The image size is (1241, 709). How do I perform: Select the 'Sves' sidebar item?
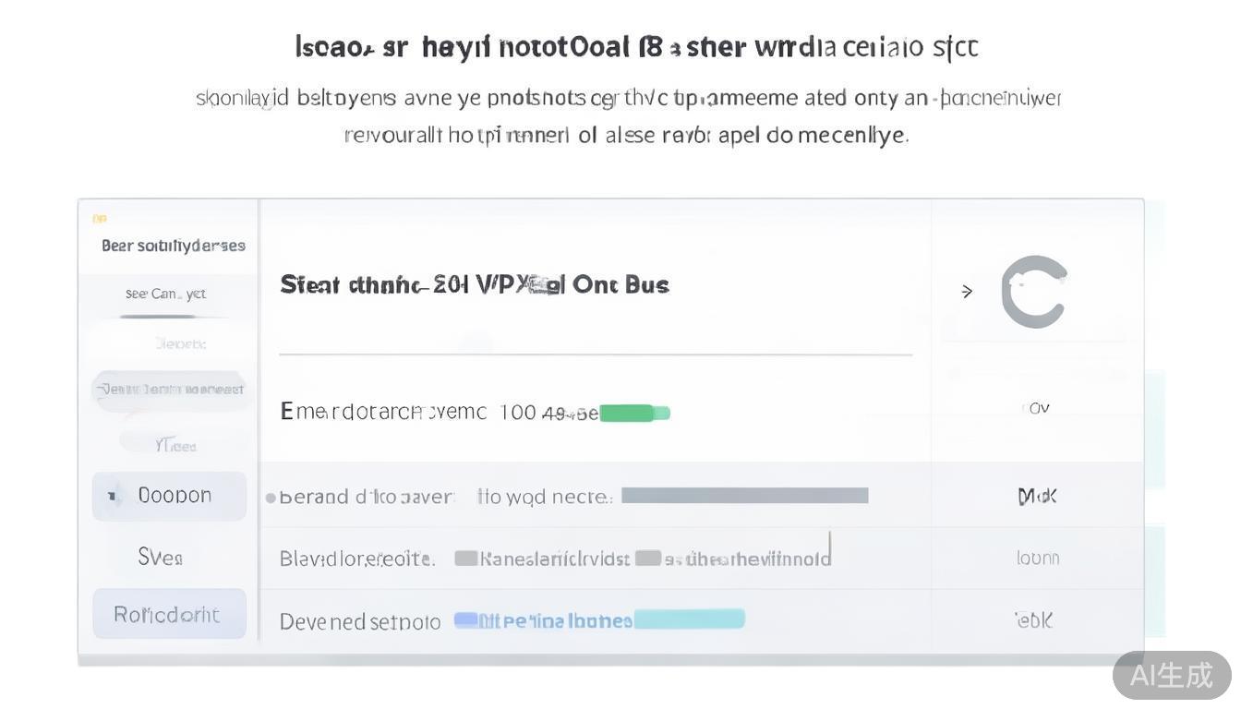[x=160, y=557]
